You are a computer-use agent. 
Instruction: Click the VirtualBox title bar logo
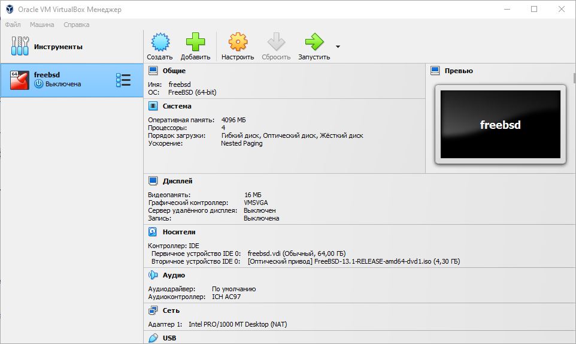coord(10,9)
